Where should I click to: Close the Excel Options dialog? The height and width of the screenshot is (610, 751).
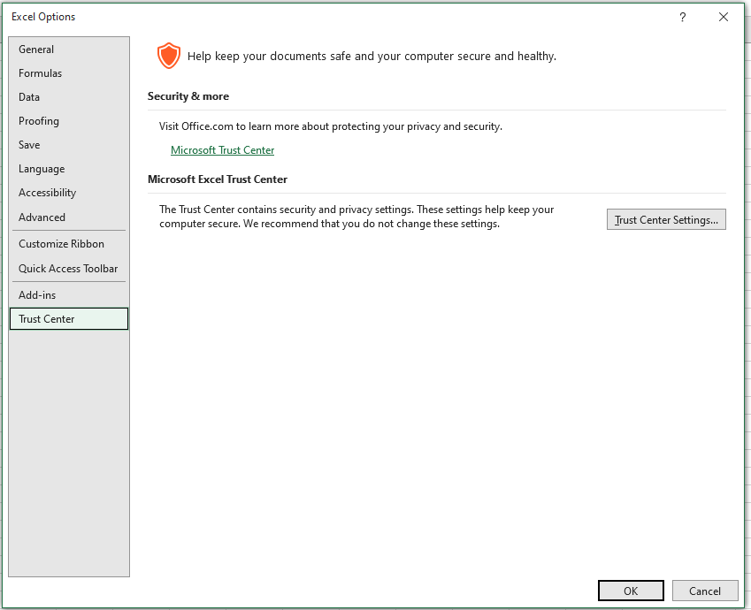point(724,17)
